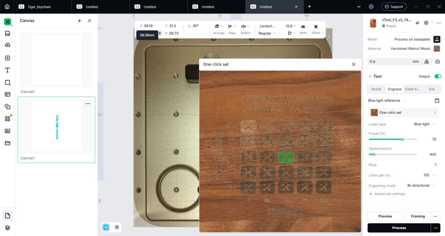Select the Shape rectangle tool

pyautogui.click(x=7, y=82)
